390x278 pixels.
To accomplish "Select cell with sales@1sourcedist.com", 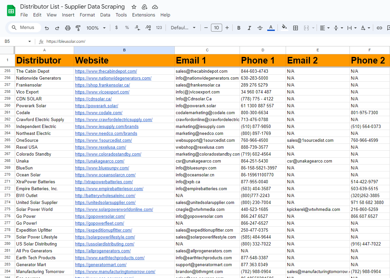I will pyautogui.click(x=318, y=140).
